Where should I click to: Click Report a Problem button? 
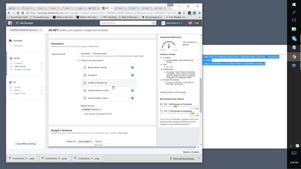(191, 152)
